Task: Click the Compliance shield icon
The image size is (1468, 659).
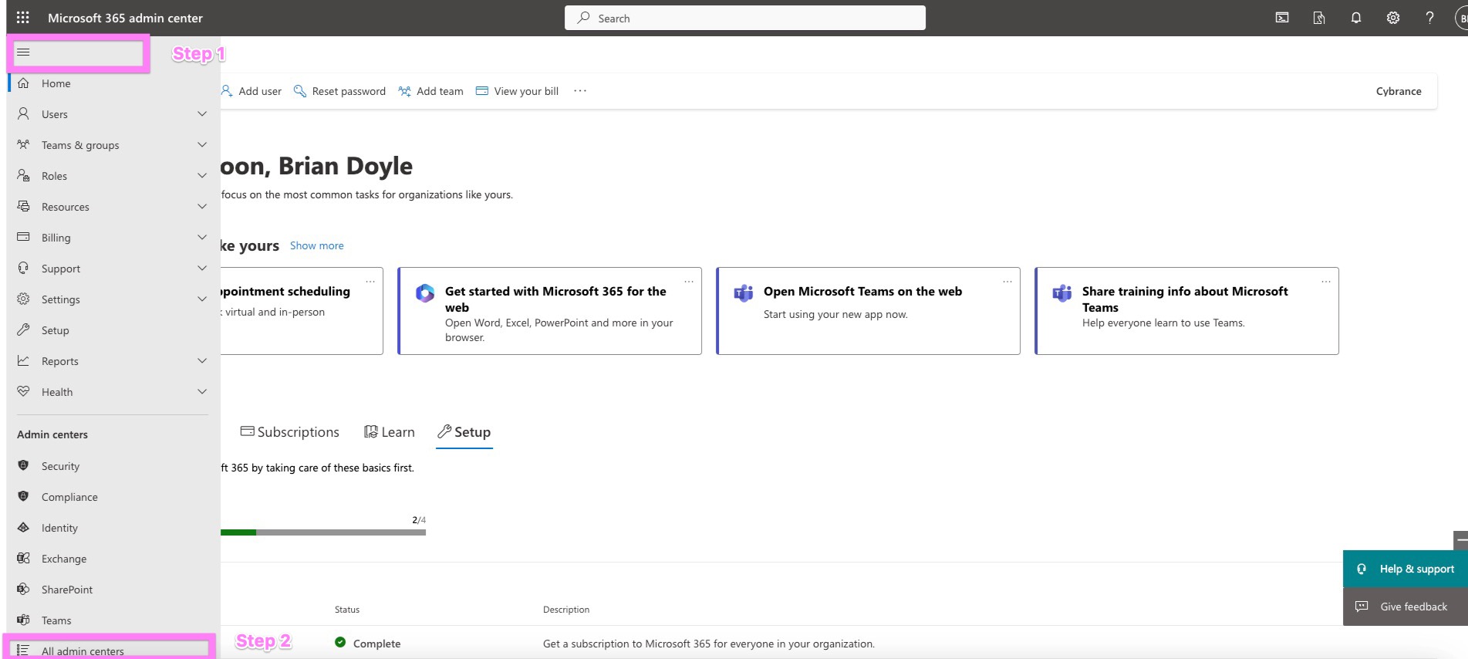Action: tap(23, 496)
